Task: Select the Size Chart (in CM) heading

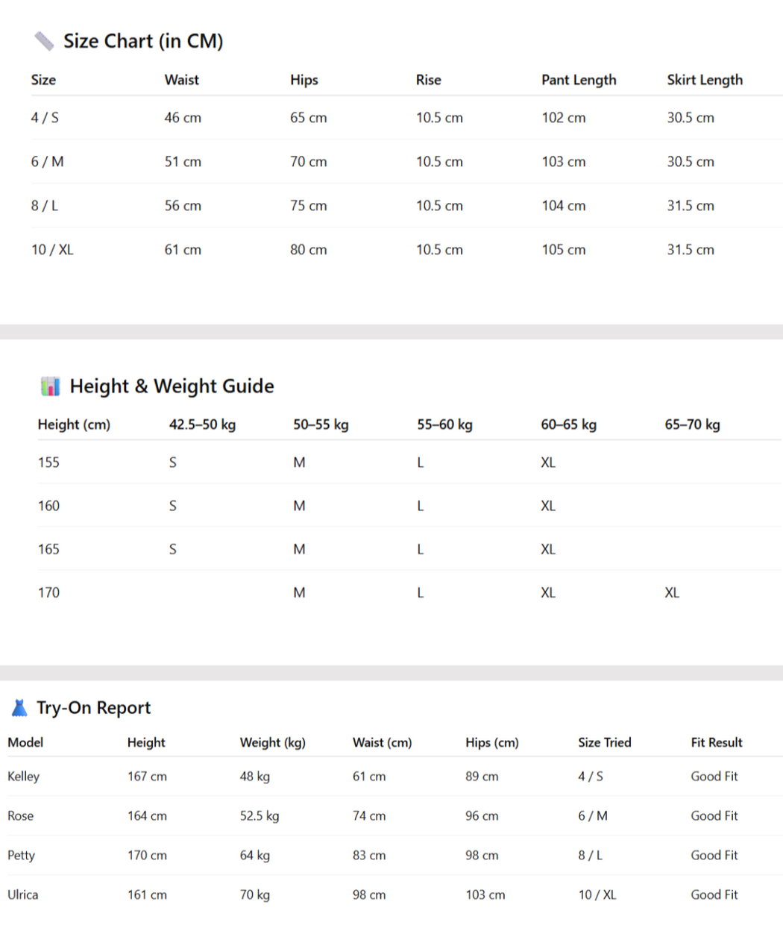Action: (x=143, y=41)
